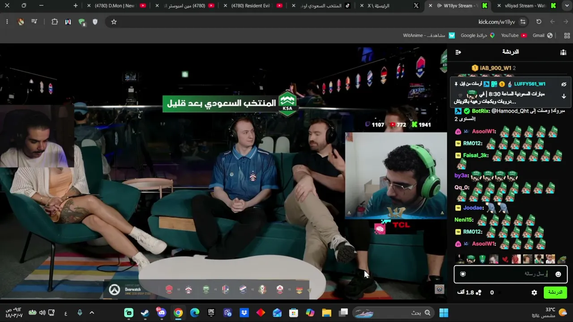Reload the page
573x322 pixels.
click(539, 22)
